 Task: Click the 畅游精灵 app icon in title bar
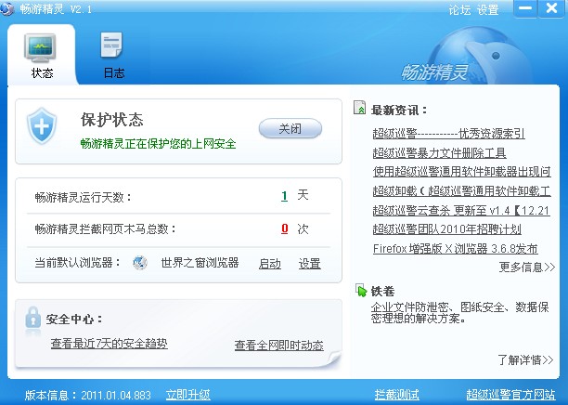[6, 8]
